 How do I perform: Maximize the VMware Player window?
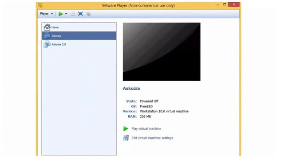[225, 4]
